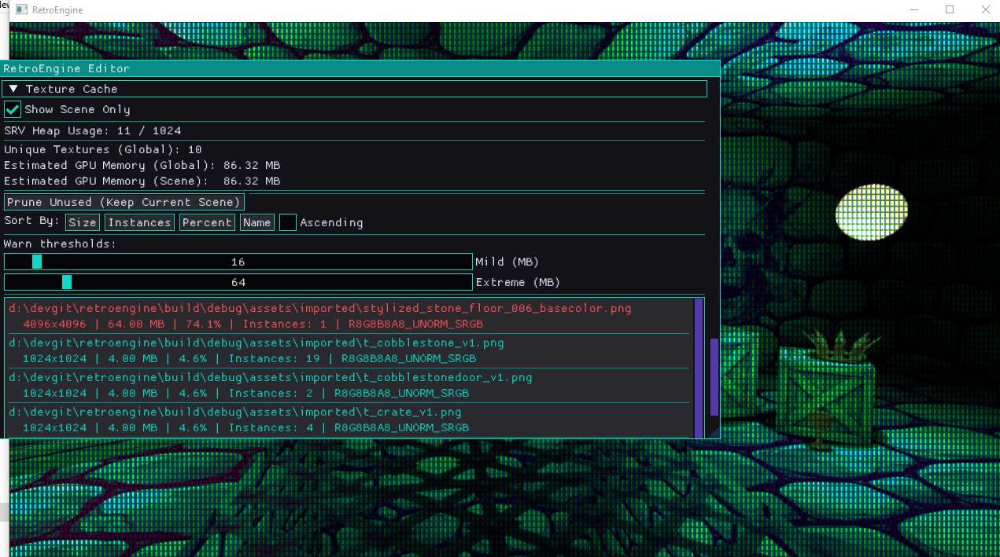Sort textures by Instances
Image resolution: width=1000 pixels, height=557 pixels.
[138, 222]
